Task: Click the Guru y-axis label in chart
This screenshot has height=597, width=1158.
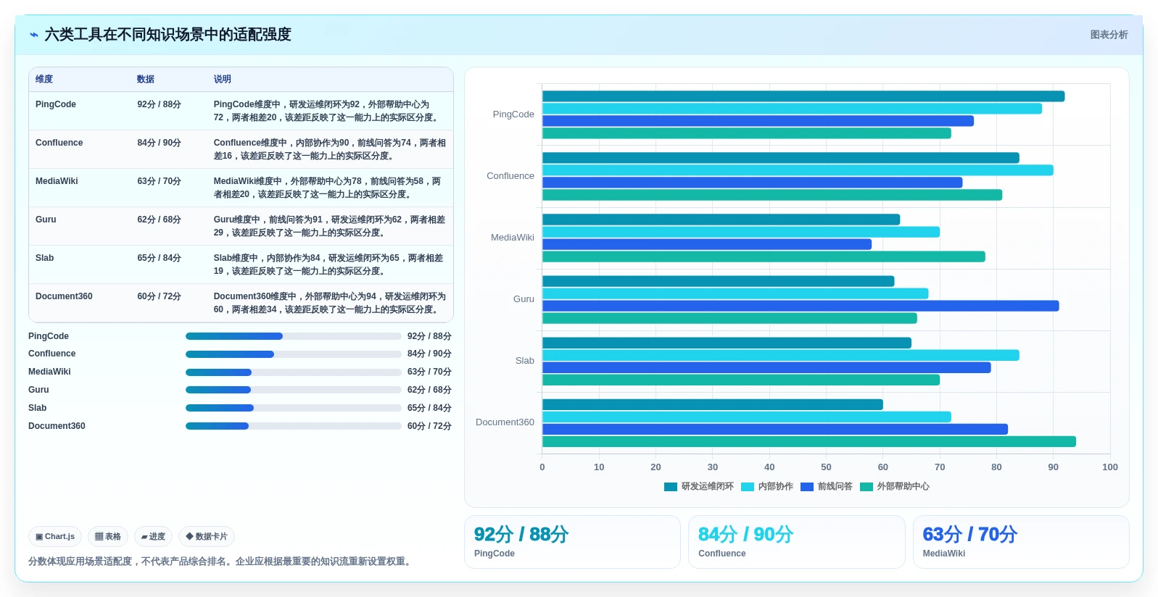Action: 524,299
